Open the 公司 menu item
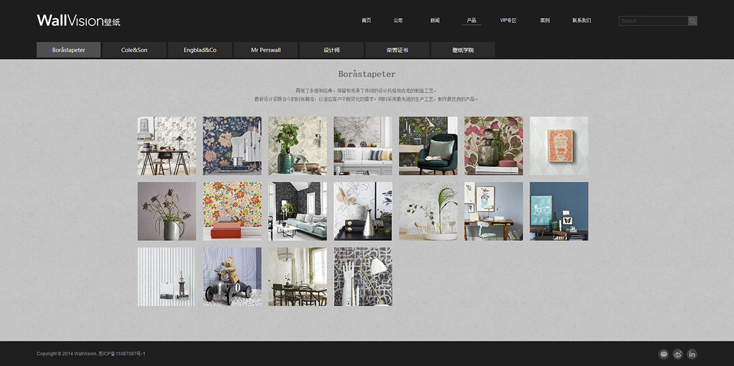 tap(398, 21)
